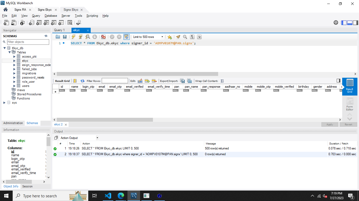Create new view toolbar icon

click(46, 23)
